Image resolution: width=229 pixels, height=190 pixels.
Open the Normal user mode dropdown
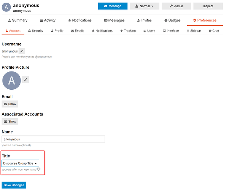pos(145,6)
